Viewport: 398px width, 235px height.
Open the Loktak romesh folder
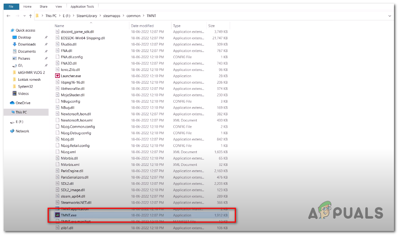29,80
